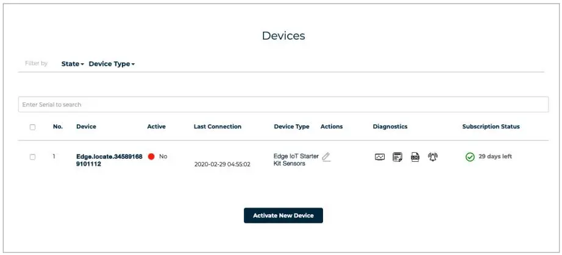Viewport: 562px width, 255px height.
Task: Click the Last Connection column header
Action: coord(217,127)
